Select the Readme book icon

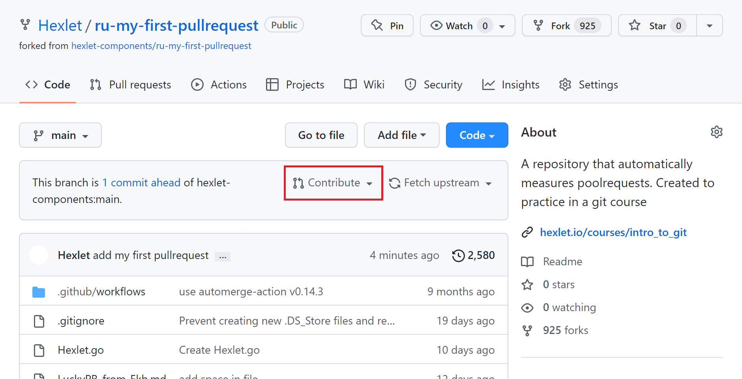[527, 261]
